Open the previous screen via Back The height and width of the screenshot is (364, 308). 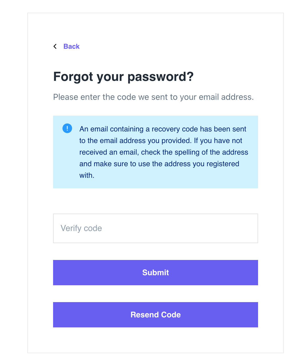pyautogui.click(x=71, y=46)
